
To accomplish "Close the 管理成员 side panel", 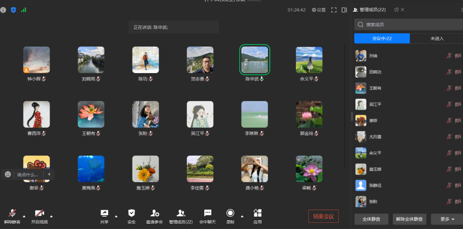I will click(402, 10).
